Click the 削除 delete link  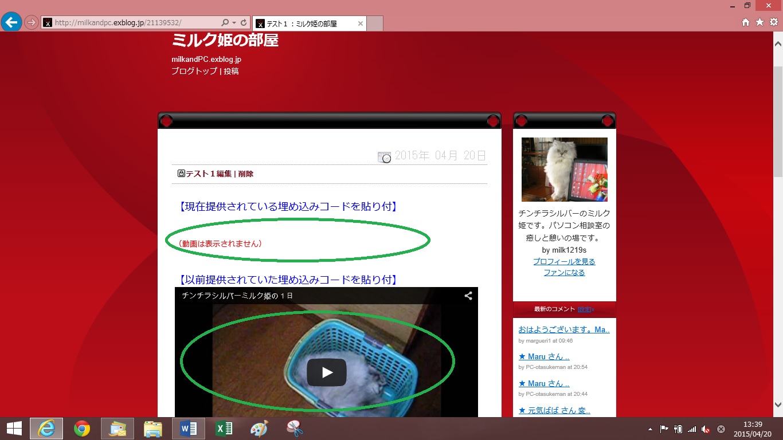pyautogui.click(x=246, y=174)
